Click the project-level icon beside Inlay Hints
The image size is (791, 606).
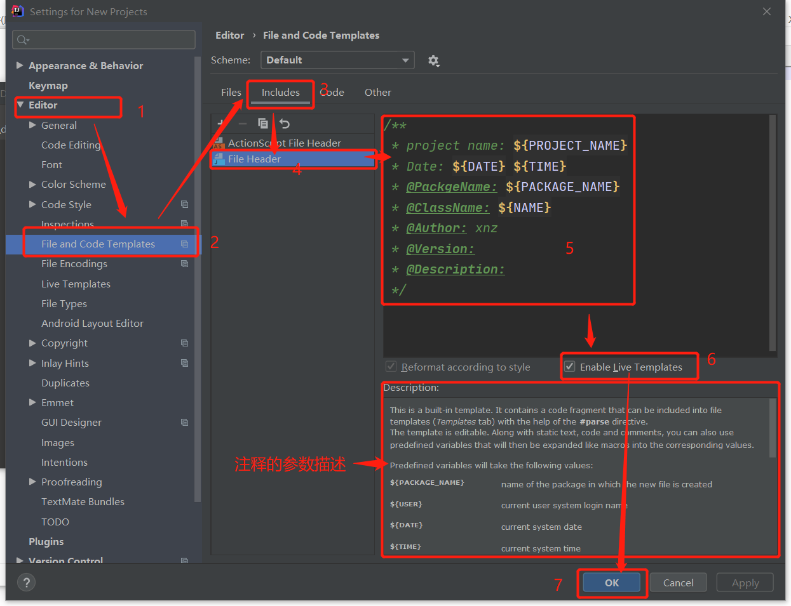(184, 363)
